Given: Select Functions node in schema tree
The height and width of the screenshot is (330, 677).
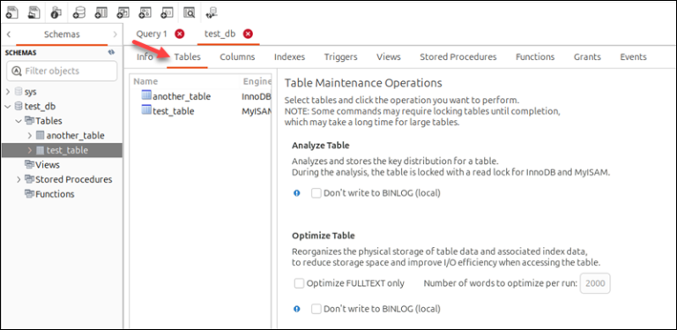Looking at the screenshot, I should [55, 194].
